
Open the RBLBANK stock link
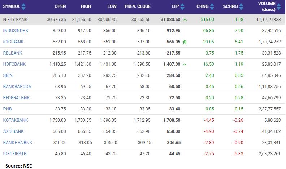(x=13, y=53)
